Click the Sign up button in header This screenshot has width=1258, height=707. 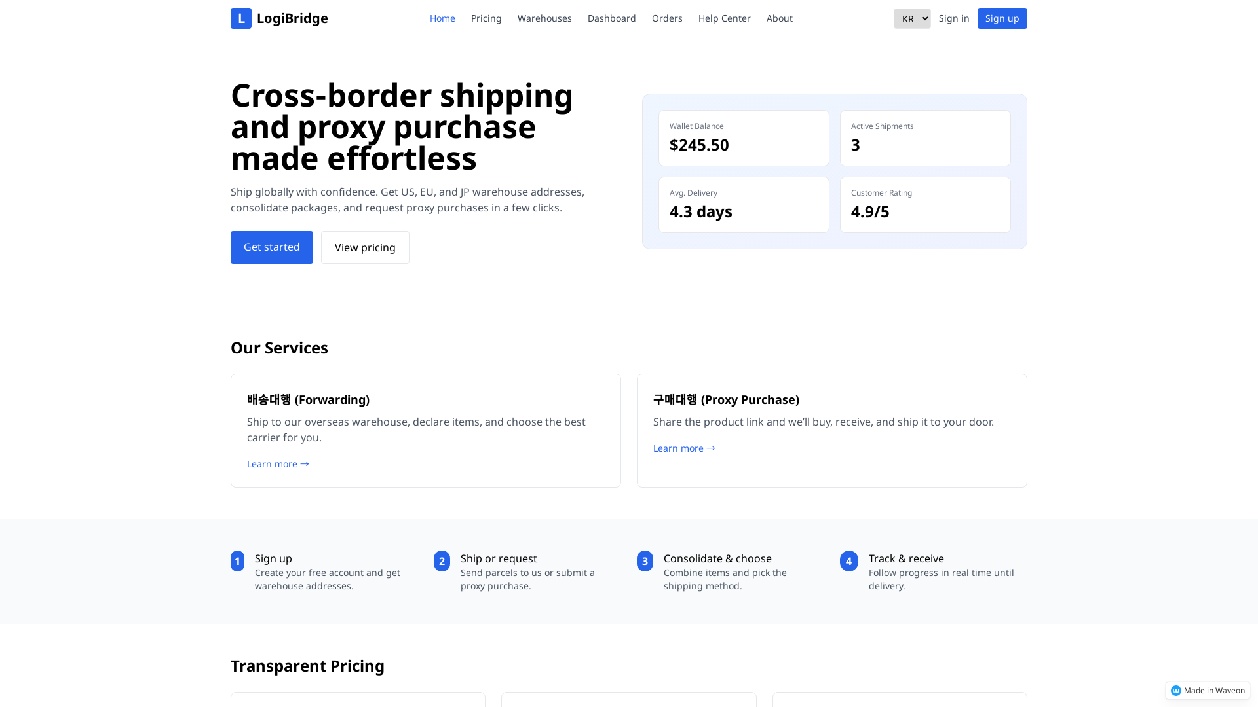pos(1002,18)
